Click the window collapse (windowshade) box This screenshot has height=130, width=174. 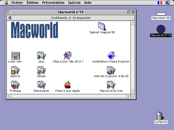133,12
